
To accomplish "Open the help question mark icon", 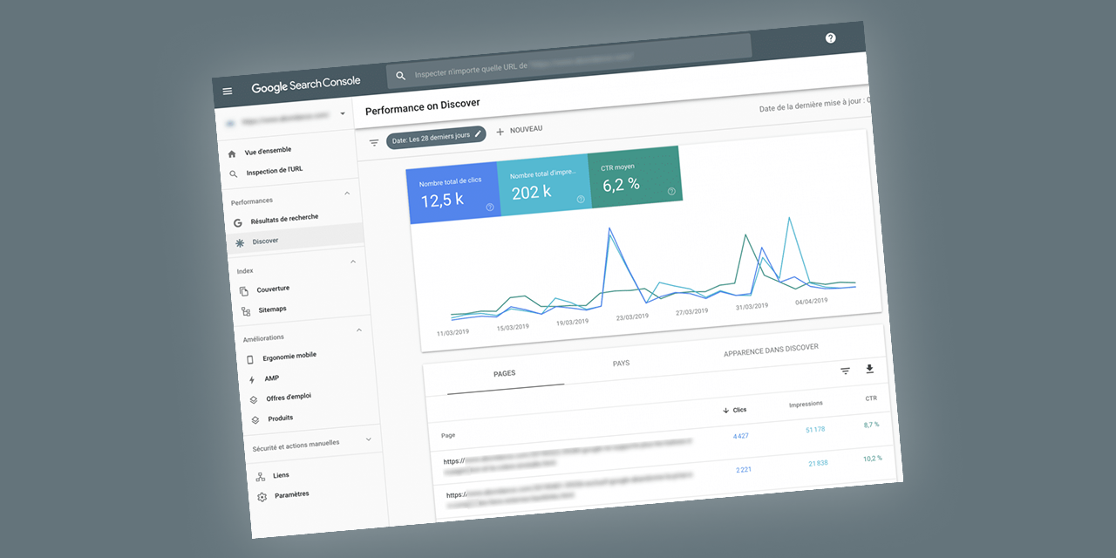I will click(x=830, y=37).
